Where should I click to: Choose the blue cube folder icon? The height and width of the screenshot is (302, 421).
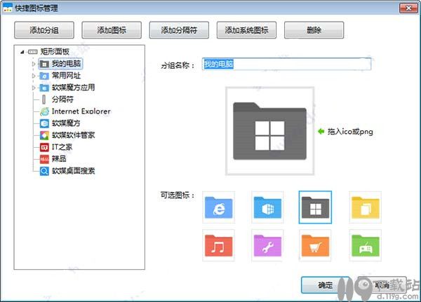[267, 207]
